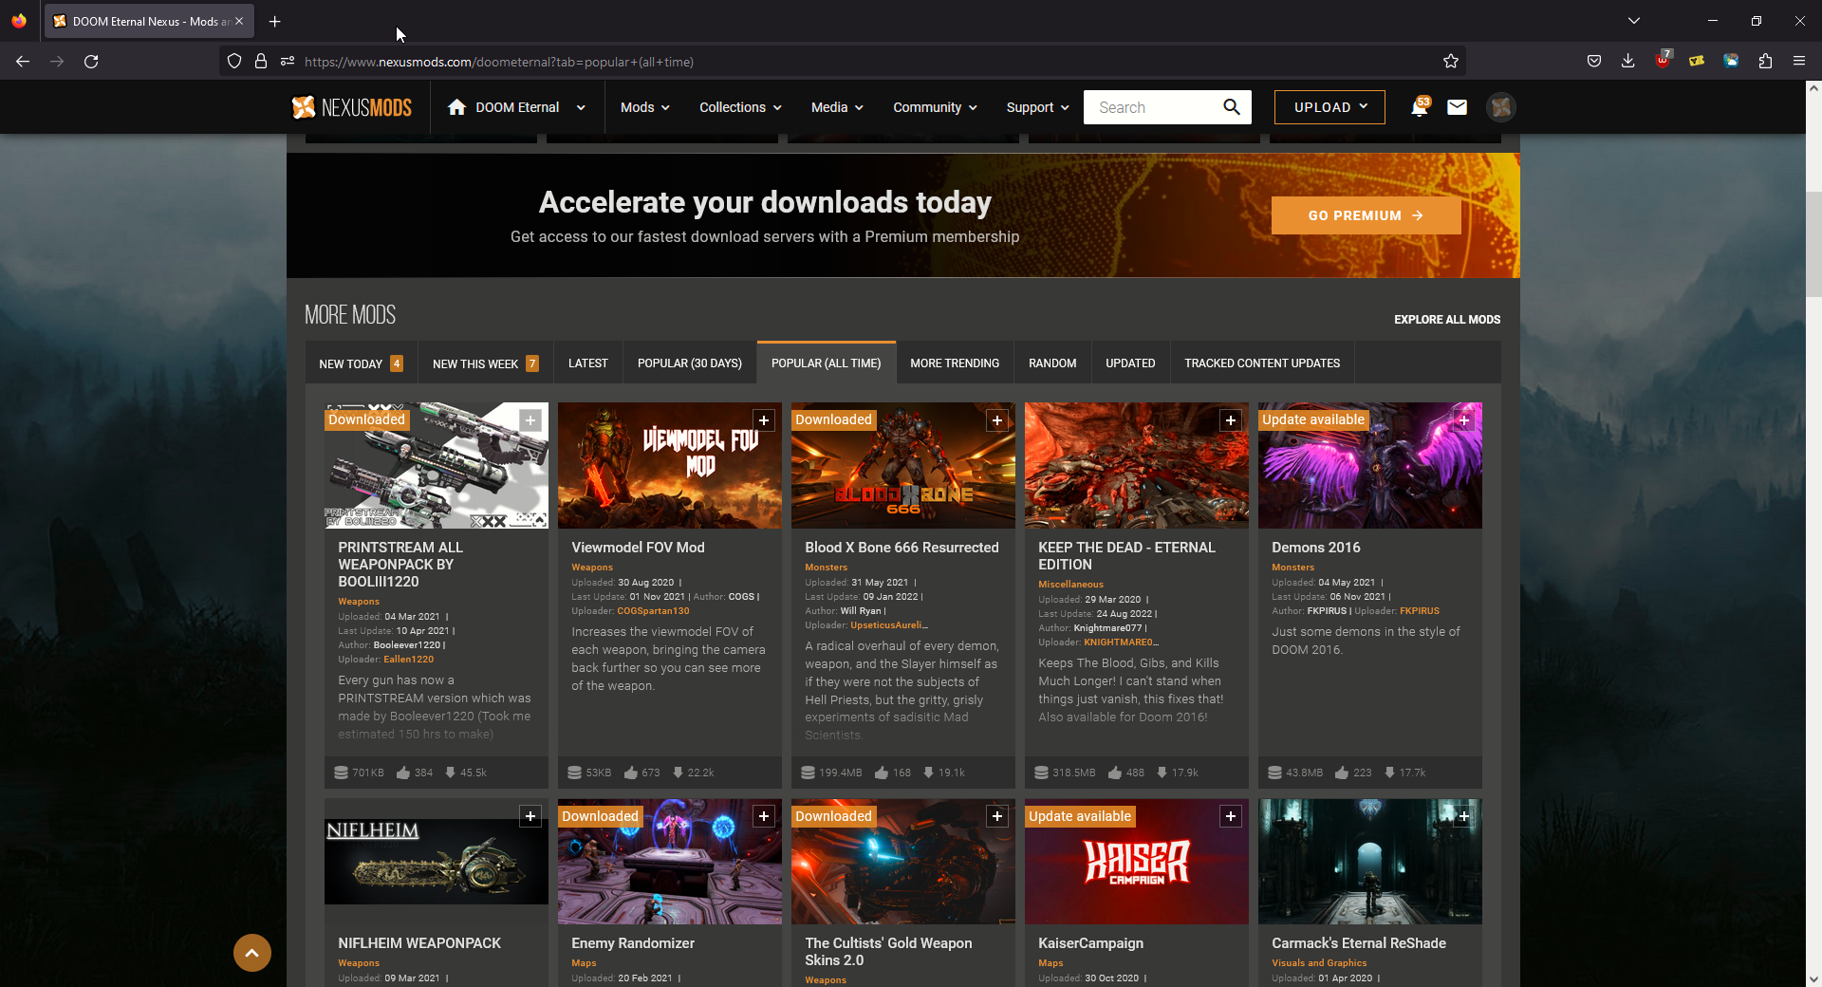Click the Search input field

[1152, 107]
